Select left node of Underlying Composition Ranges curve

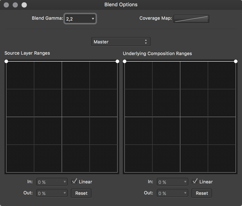125,61
